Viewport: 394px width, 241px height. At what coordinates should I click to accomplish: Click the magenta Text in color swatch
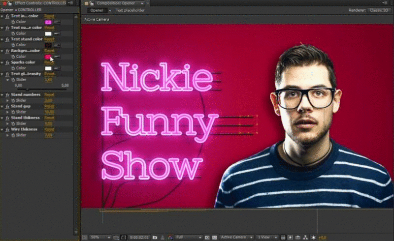tap(48, 22)
